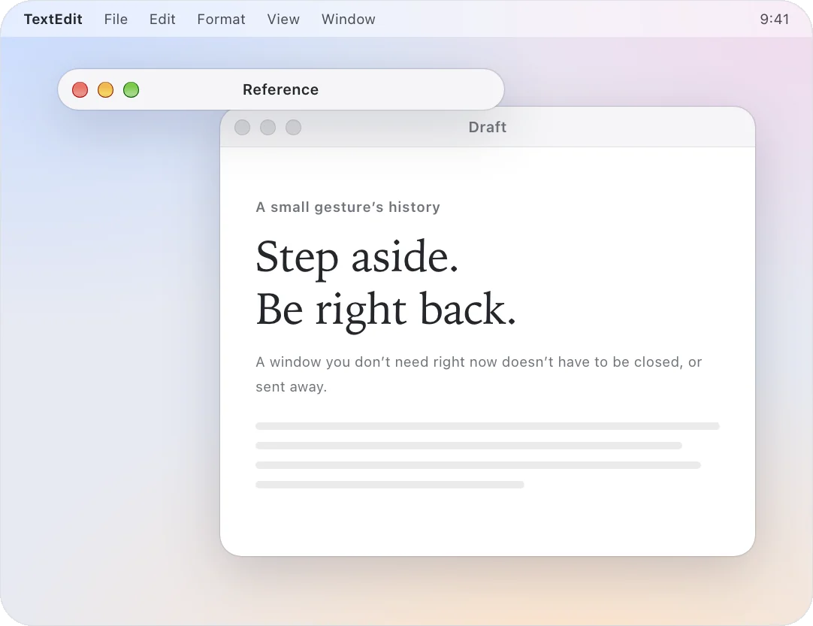This screenshot has height=626, width=813.
Task: Open the File menu
Action: 116,20
